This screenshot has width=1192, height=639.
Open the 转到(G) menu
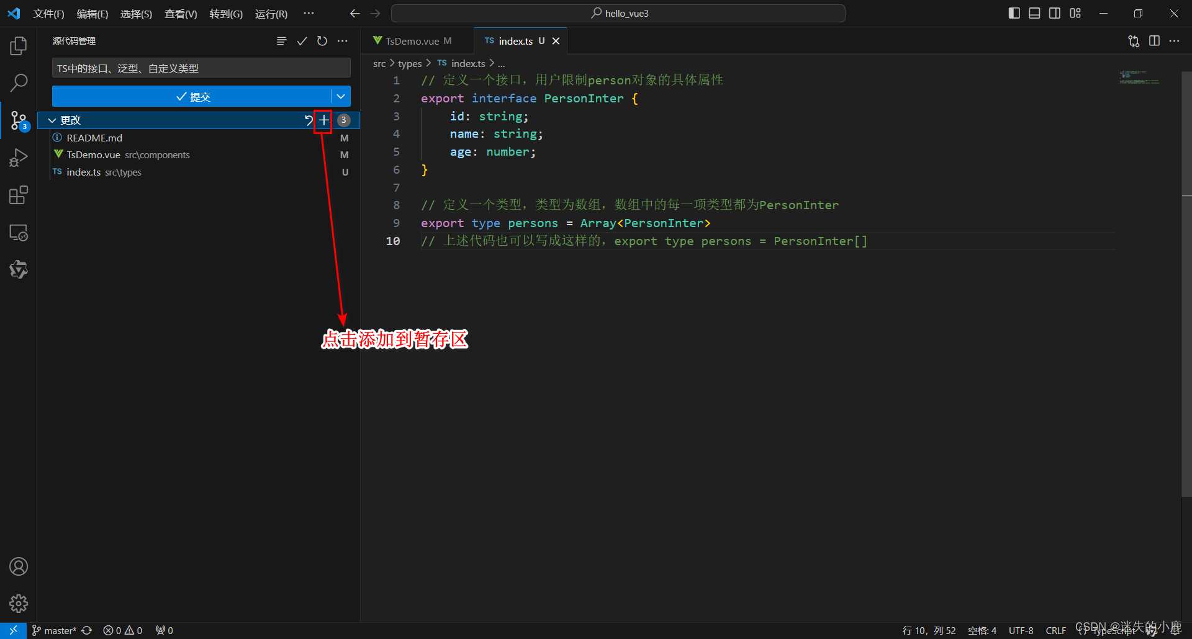pos(226,14)
